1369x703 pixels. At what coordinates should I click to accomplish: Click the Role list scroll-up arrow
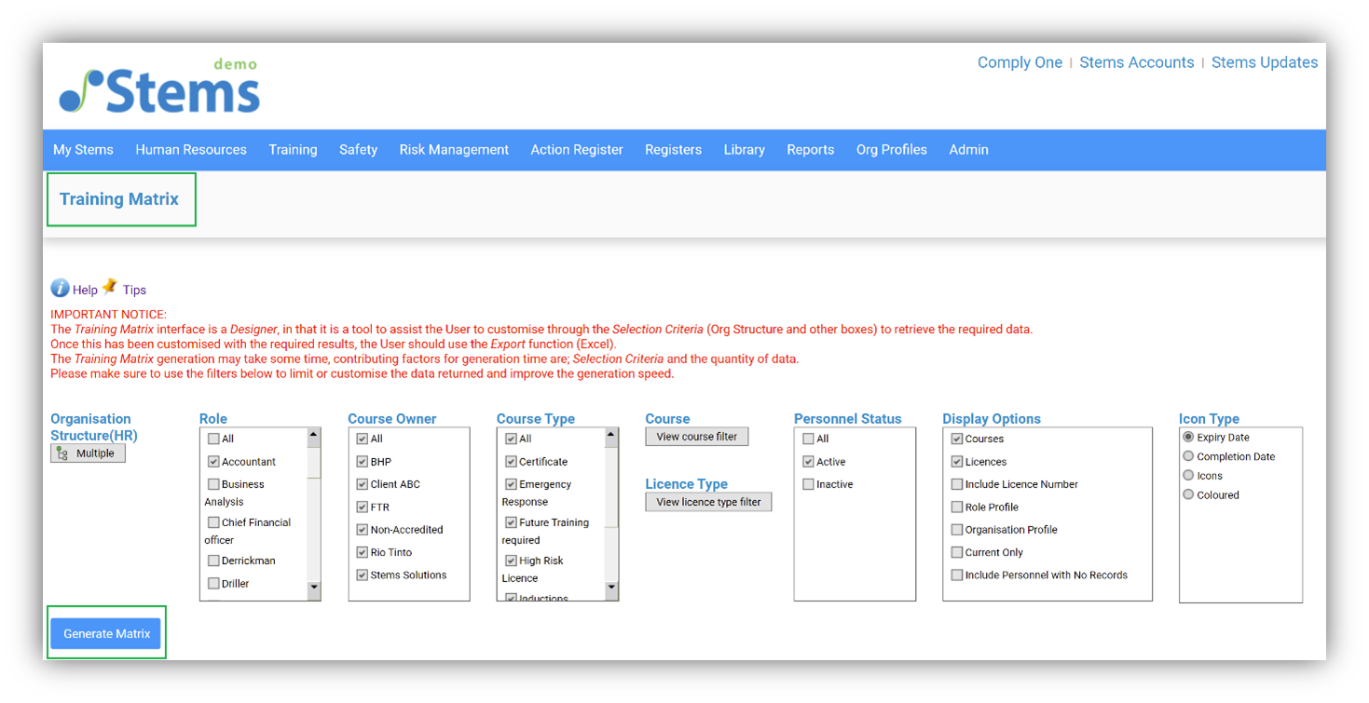coord(314,435)
